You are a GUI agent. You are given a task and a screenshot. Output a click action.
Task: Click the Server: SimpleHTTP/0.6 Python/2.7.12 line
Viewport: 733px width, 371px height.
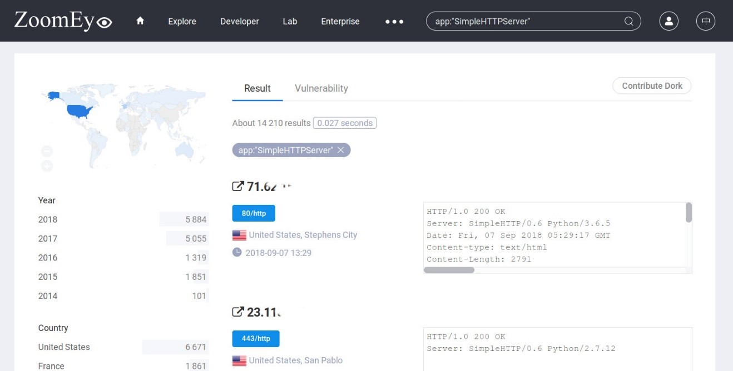click(x=521, y=349)
